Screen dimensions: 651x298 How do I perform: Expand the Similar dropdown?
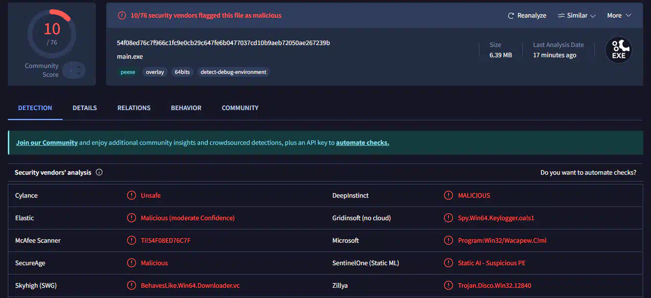pos(577,16)
